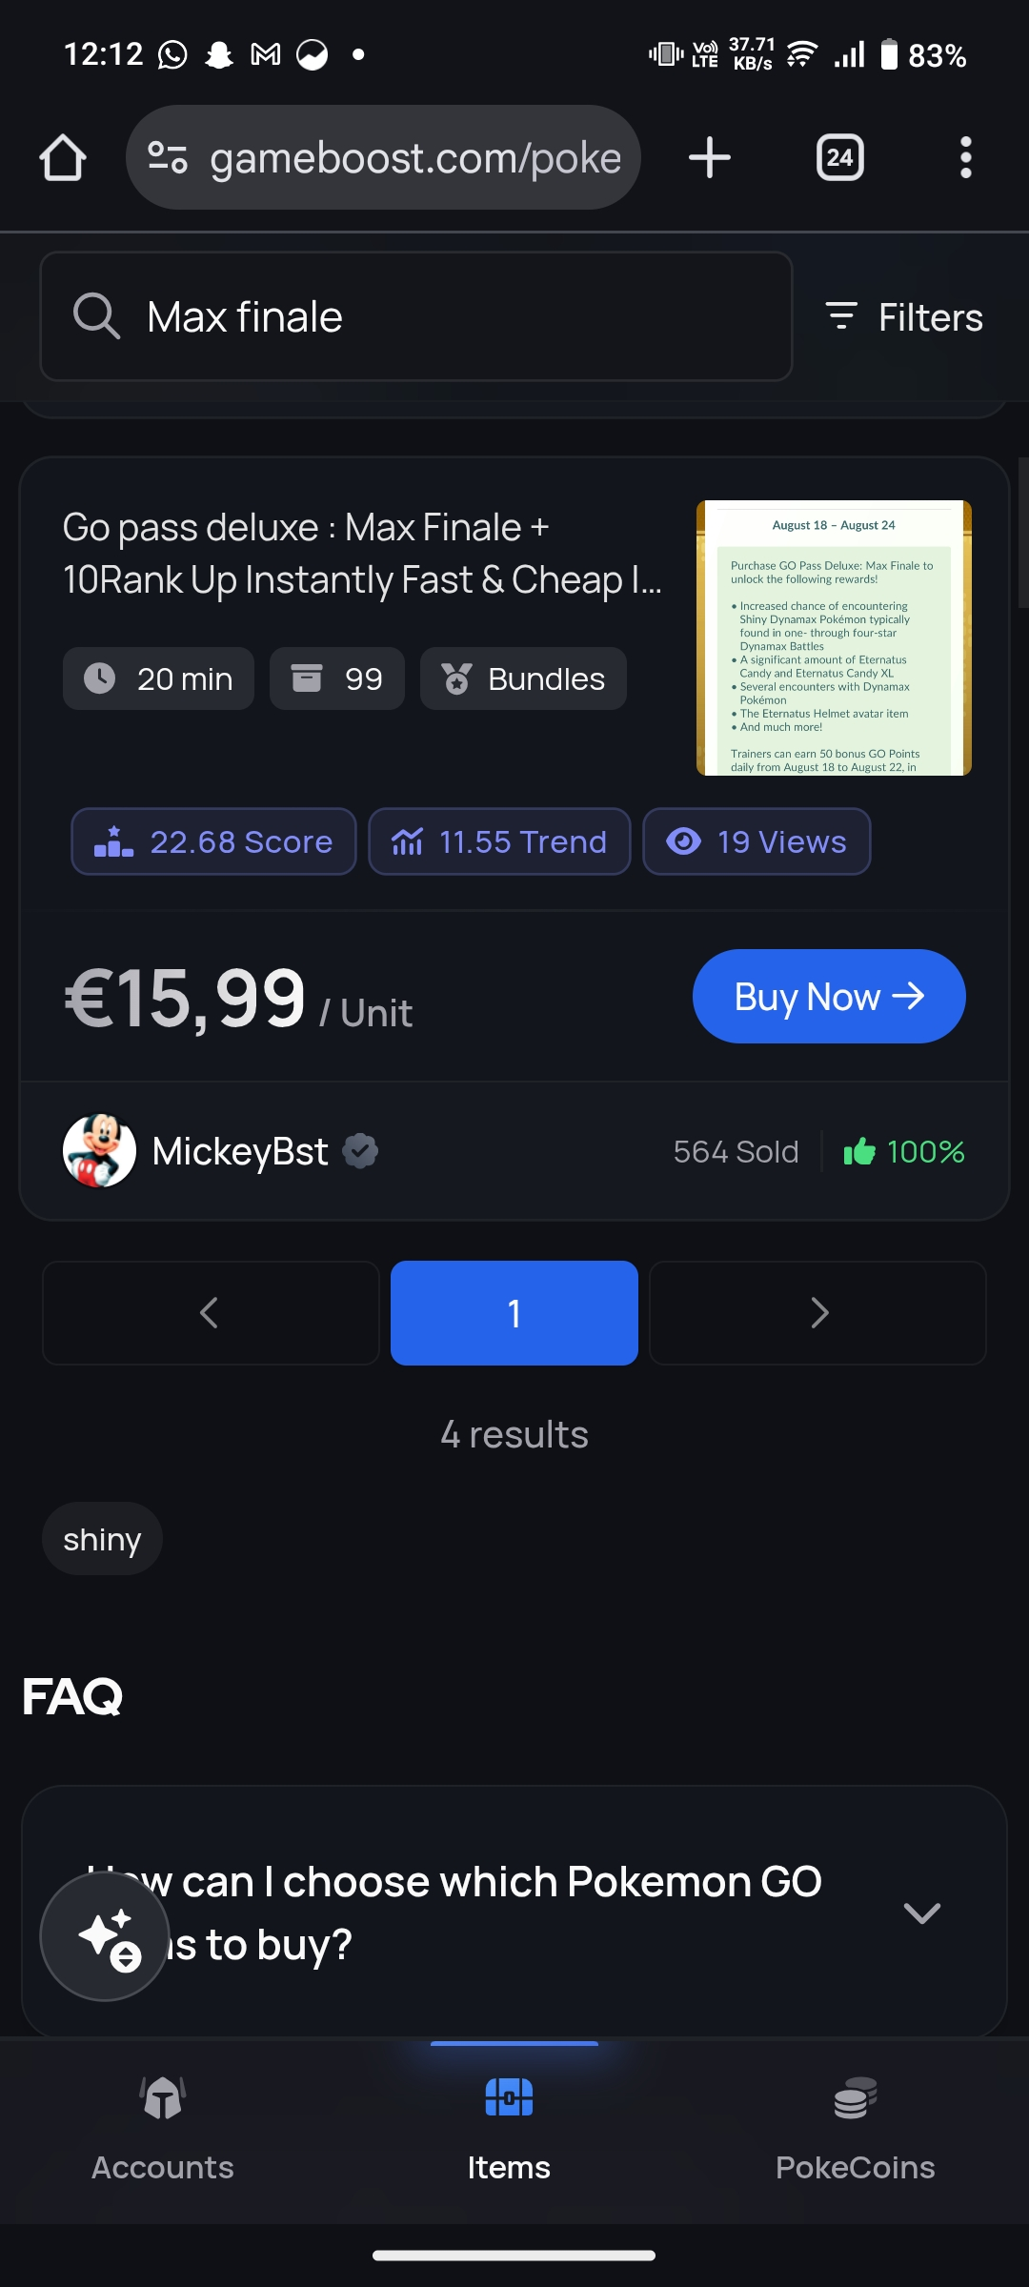Tap the site settings icon in address bar
This screenshot has height=2287, width=1029.
[168, 157]
